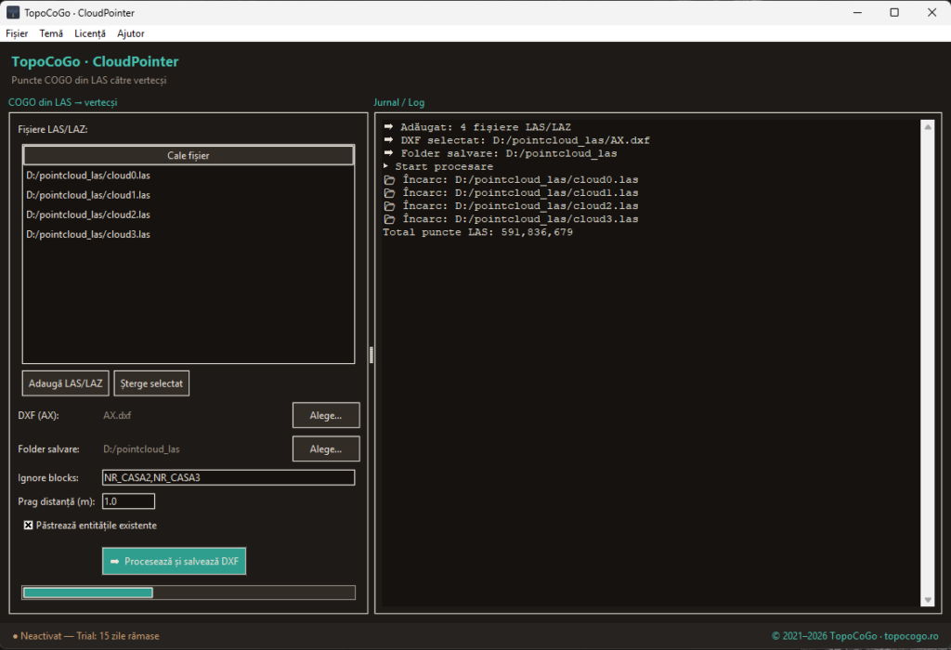Click the 'DXF selectat' log line

click(x=516, y=140)
